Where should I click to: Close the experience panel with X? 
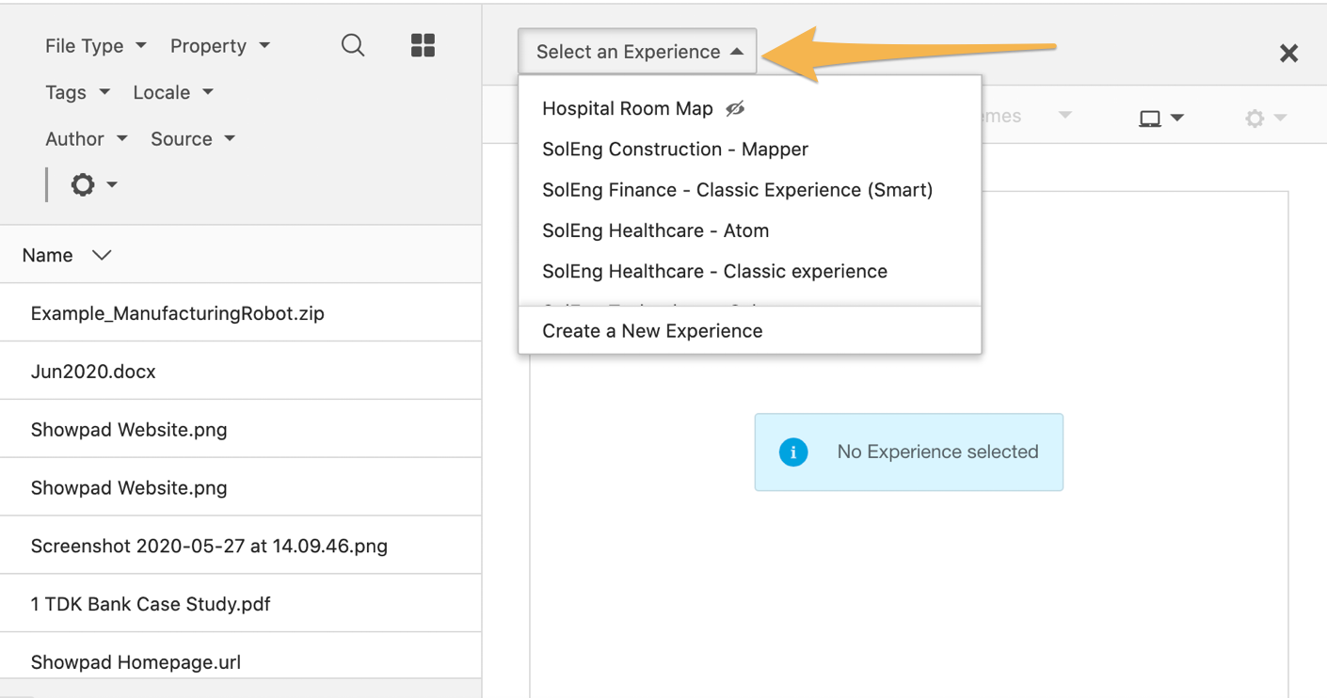(x=1288, y=53)
